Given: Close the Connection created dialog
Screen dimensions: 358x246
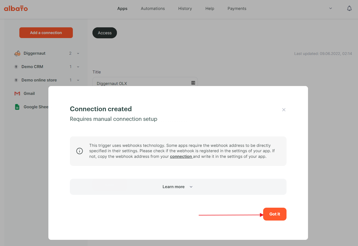Looking at the screenshot, I should (284, 110).
